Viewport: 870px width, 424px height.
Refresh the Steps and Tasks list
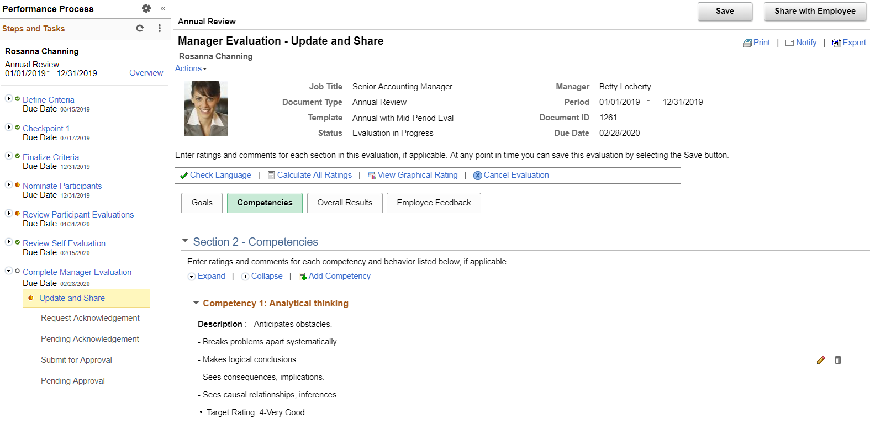(140, 28)
